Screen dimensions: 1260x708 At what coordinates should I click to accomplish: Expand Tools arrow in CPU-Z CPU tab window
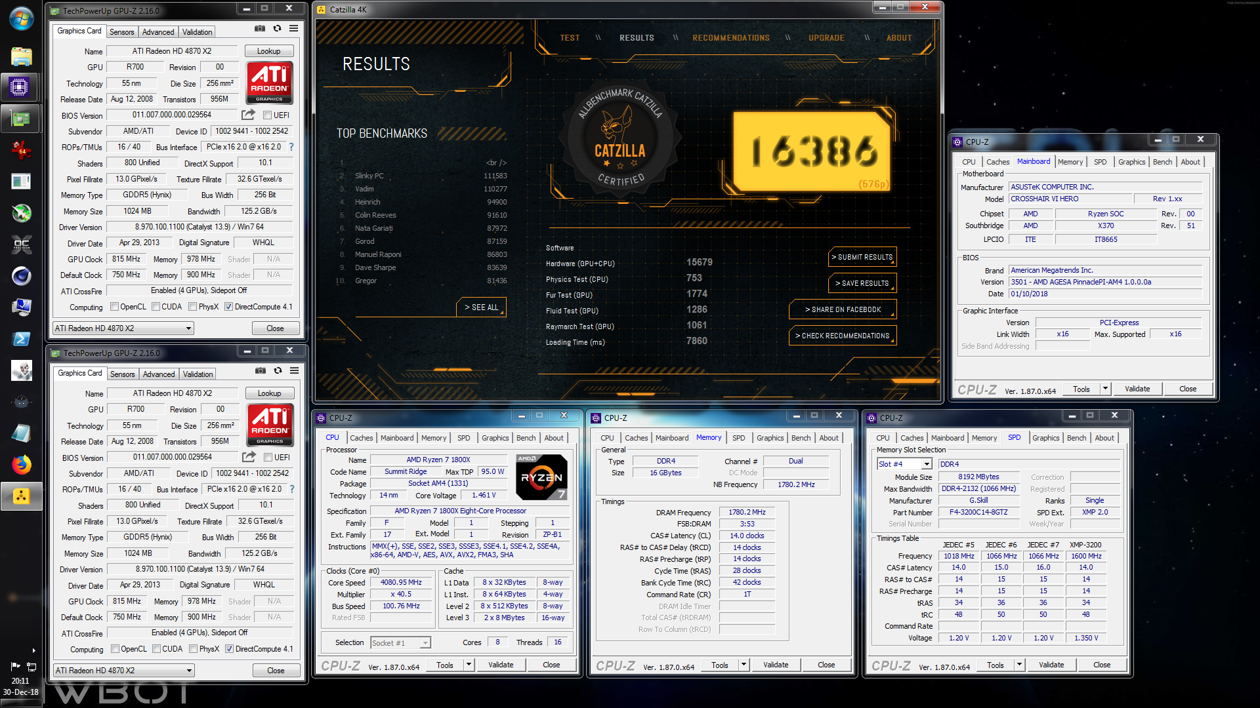pos(469,665)
